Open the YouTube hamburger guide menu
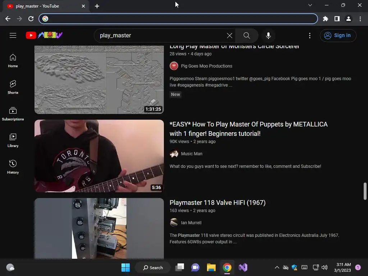 coord(13,36)
